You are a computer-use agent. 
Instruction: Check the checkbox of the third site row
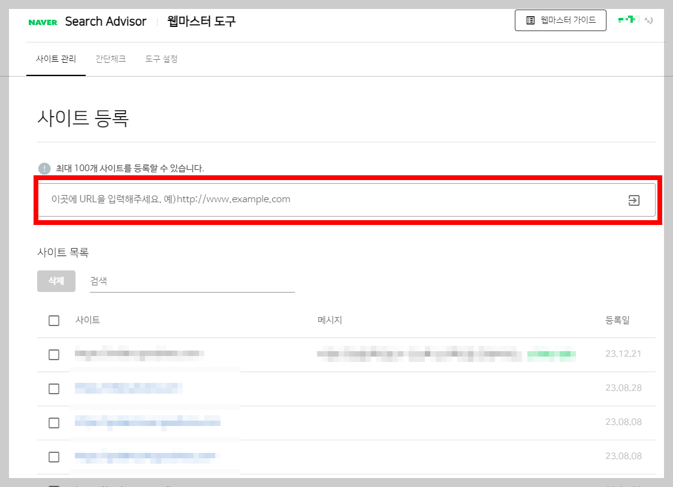tap(53, 422)
